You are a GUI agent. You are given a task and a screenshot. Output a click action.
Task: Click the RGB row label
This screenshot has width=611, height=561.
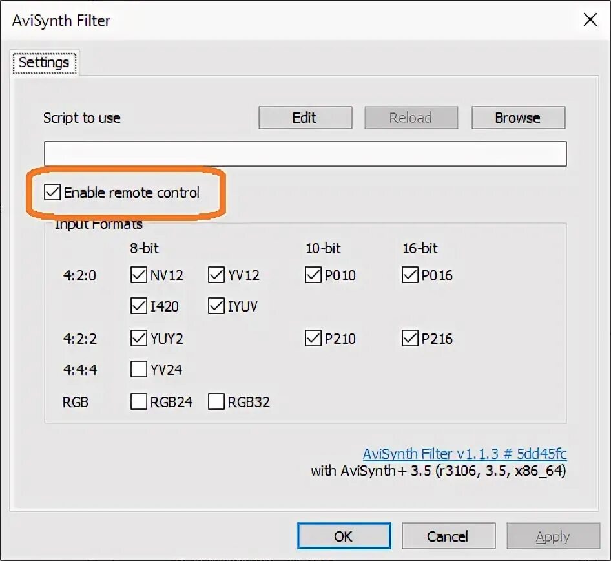[75, 402]
